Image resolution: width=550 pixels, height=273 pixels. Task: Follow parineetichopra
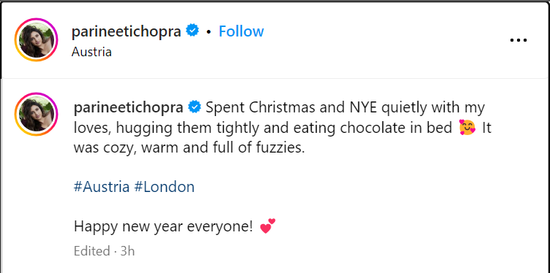[x=241, y=31]
